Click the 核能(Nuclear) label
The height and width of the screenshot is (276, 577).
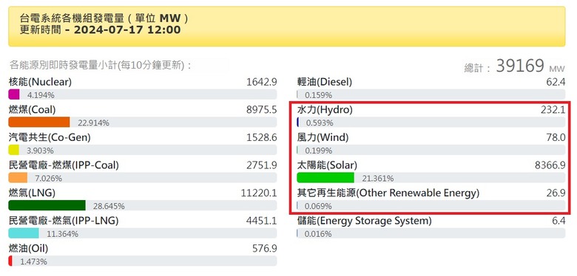[40, 82]
